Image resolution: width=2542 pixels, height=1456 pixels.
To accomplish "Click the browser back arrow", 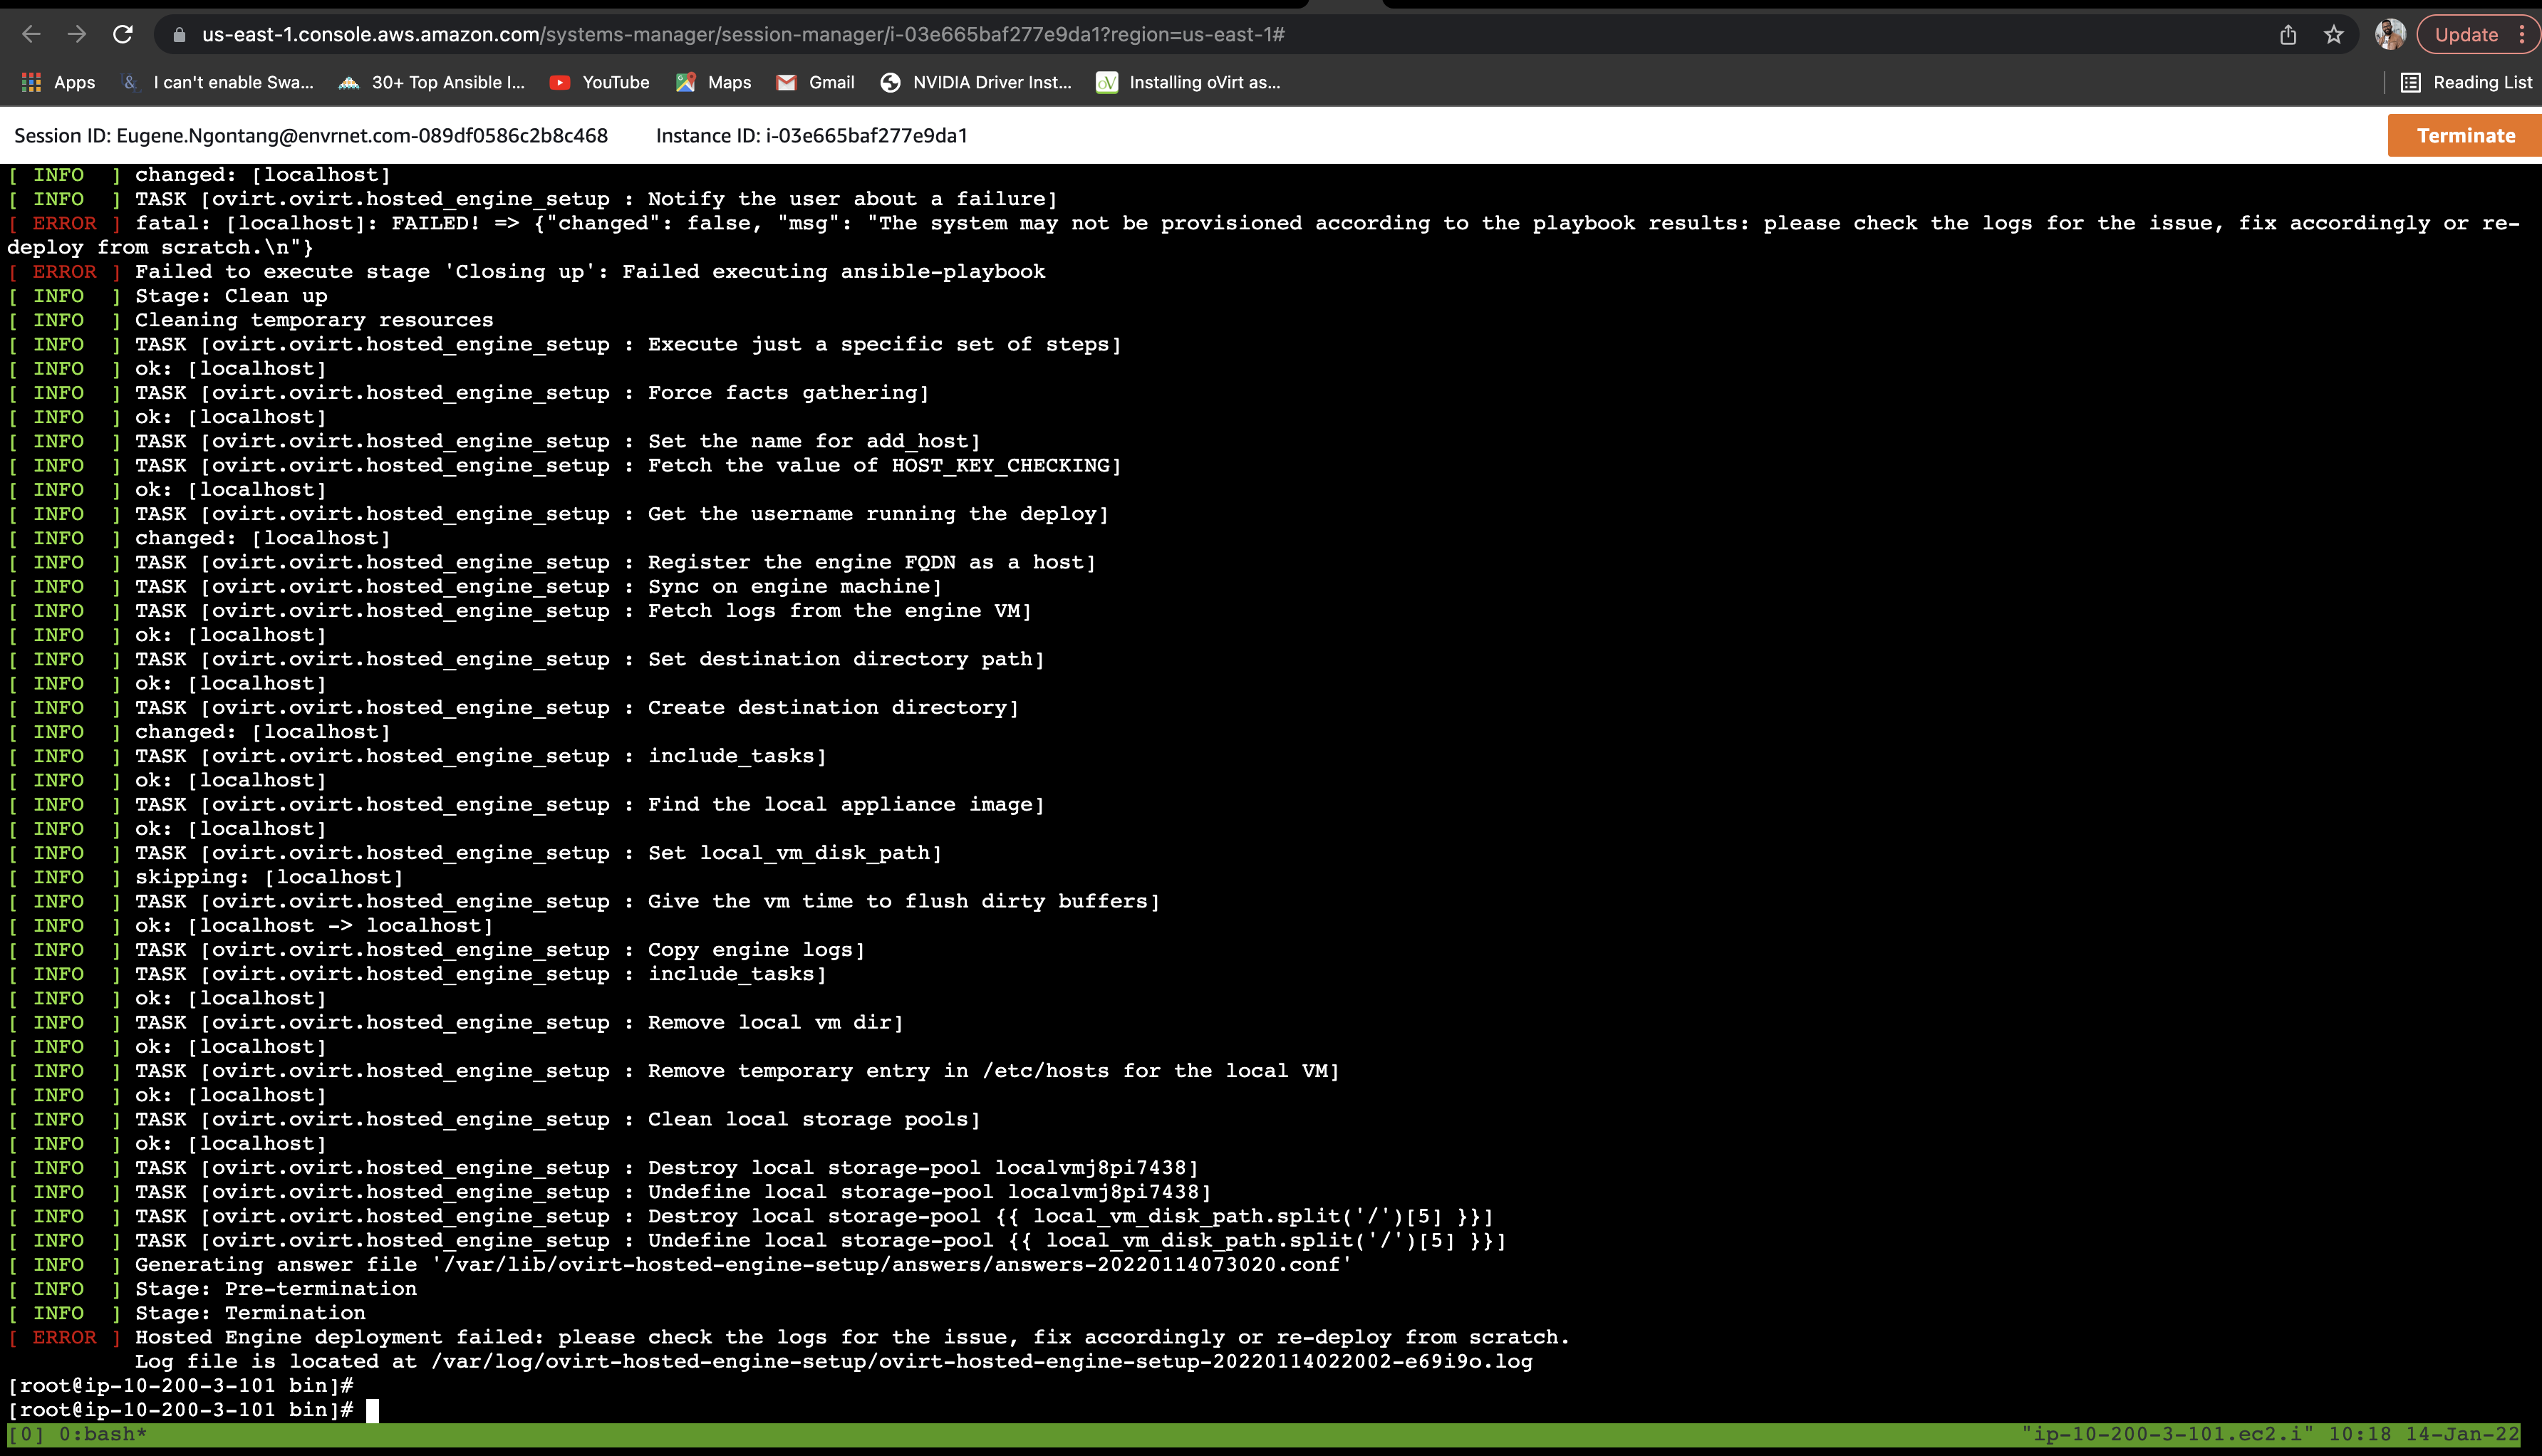I will 31,35.
